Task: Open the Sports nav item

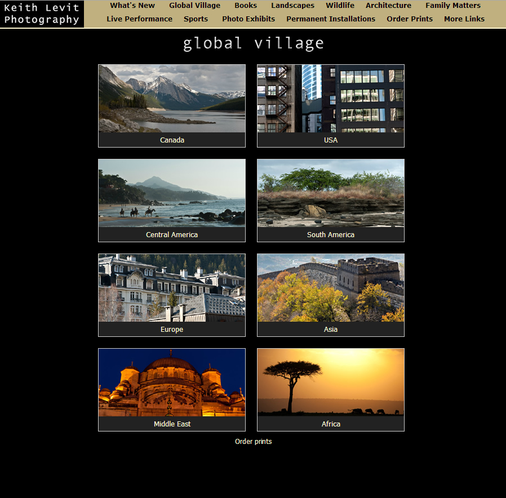Action: (196, 19)
